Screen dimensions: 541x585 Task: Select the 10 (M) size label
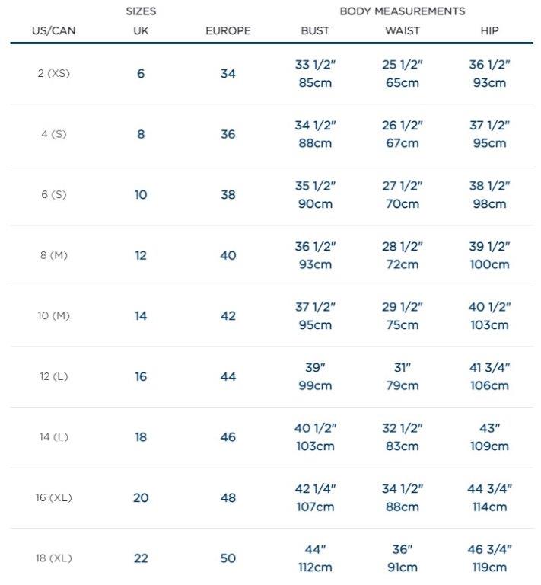click(53, 316)
